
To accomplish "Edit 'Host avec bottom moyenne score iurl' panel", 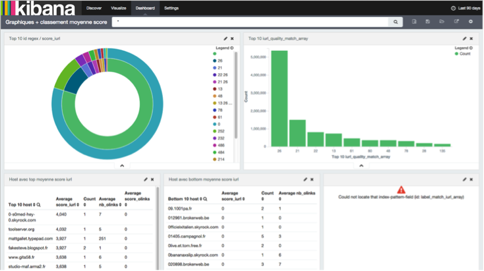I will [x=305, y=179].
